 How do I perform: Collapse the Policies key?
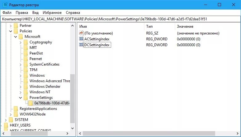click(10, 31)
